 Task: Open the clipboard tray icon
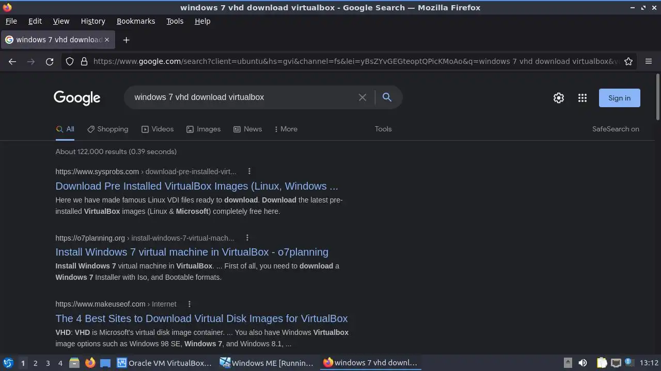point(602,363)
